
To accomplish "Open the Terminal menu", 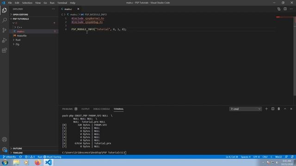I will (x=62, y=3).
